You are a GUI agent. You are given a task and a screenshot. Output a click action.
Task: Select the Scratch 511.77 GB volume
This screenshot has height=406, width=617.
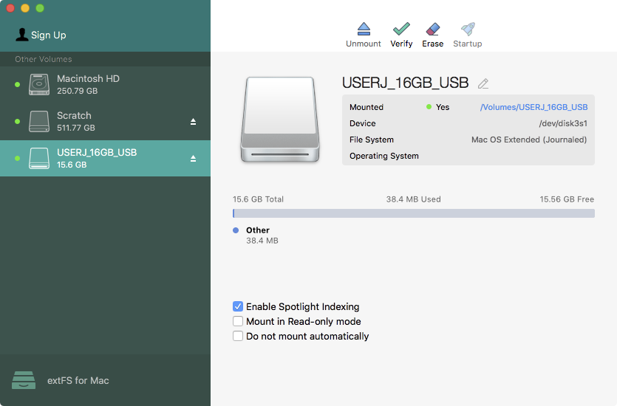105,122
